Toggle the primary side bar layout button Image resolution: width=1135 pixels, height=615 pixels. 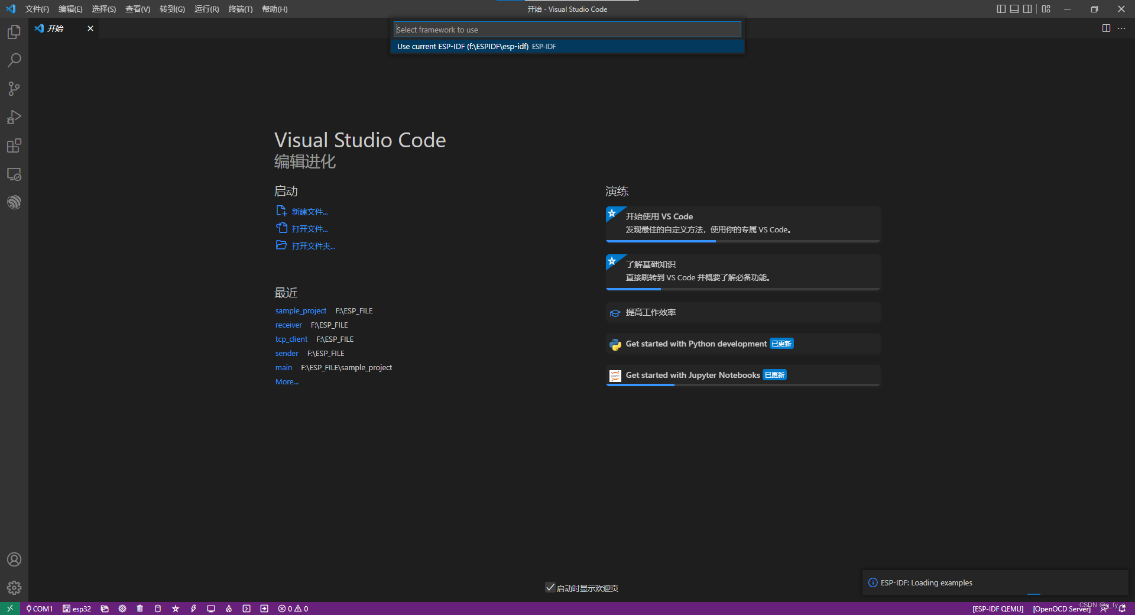click(x=1001, y=9)
